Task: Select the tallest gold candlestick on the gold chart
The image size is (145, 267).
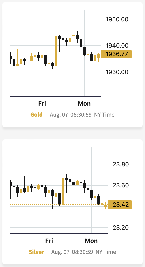Action: 56,57
